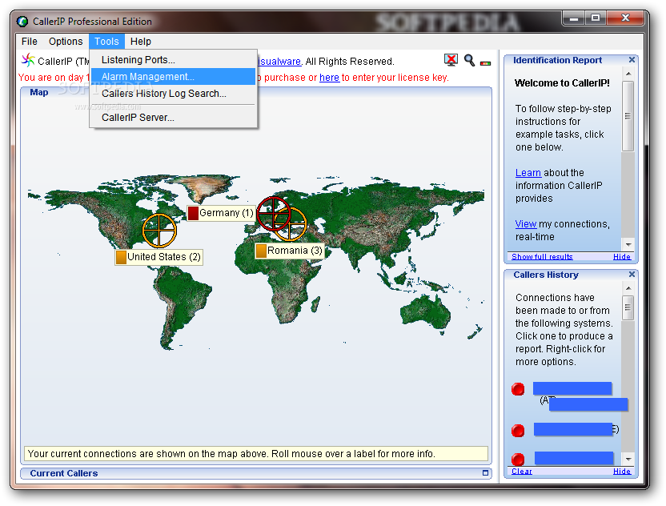Click the Identification Report scrollbar thumb
The height and width of the screenshot is (506, 666).
(x=628, y=116)
